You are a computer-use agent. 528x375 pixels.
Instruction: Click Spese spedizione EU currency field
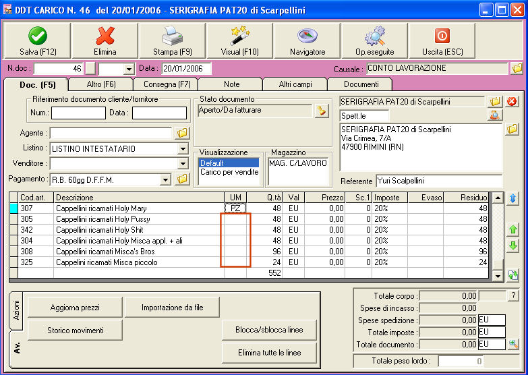492,320
